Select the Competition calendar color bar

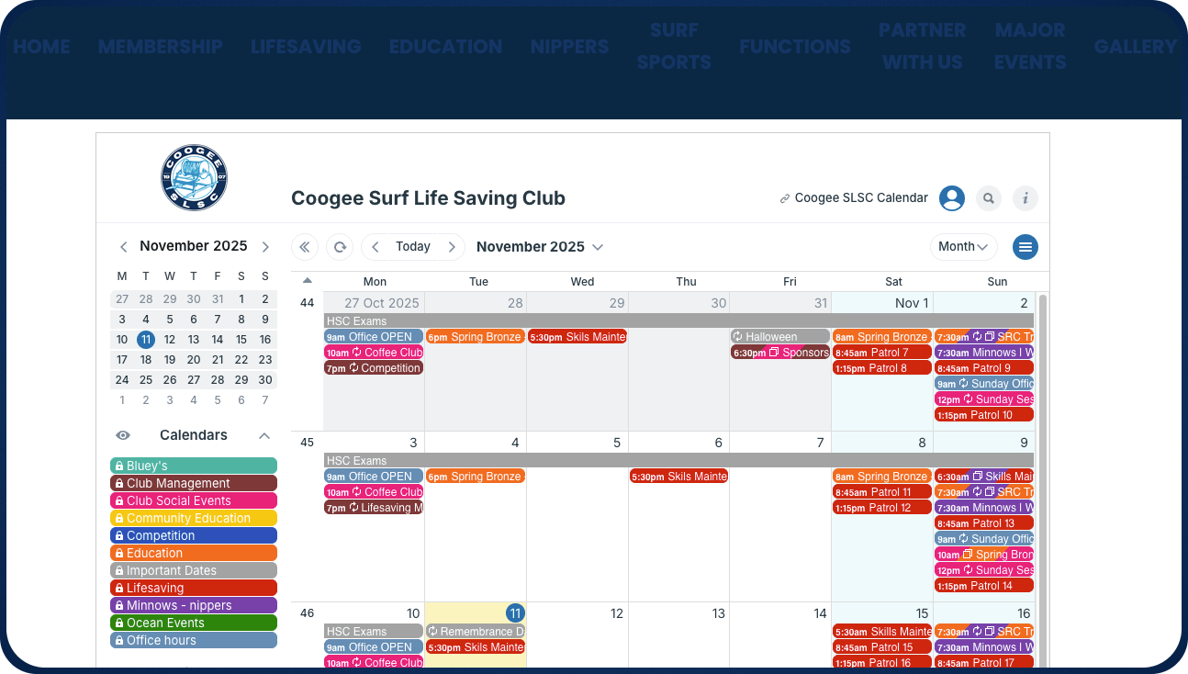(x=194, y=535)
